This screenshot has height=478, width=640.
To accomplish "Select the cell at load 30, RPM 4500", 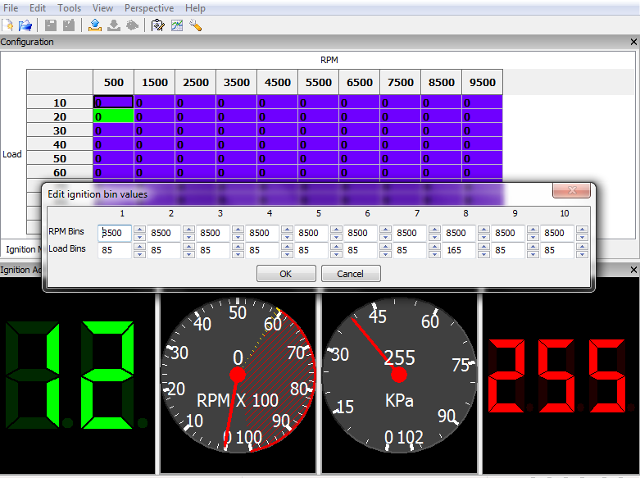I will (277, 130).
